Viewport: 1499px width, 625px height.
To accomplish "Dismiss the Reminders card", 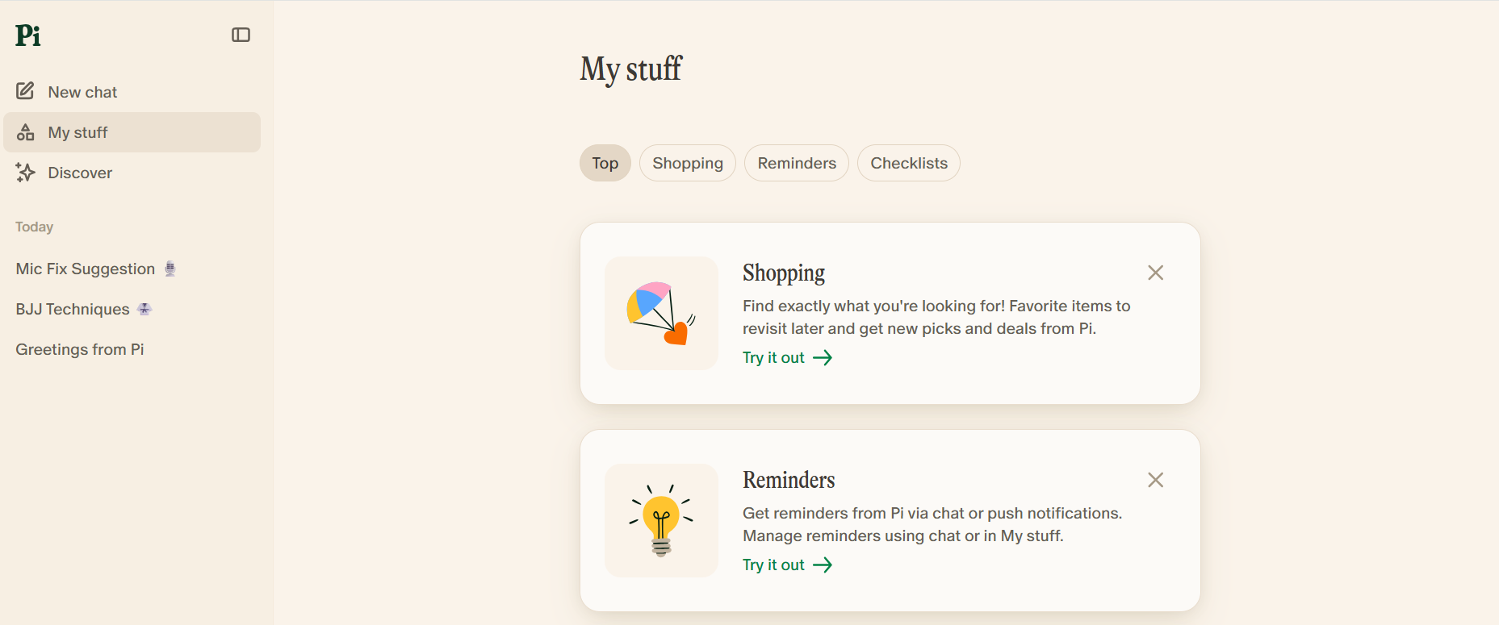I will (1155, 480).
